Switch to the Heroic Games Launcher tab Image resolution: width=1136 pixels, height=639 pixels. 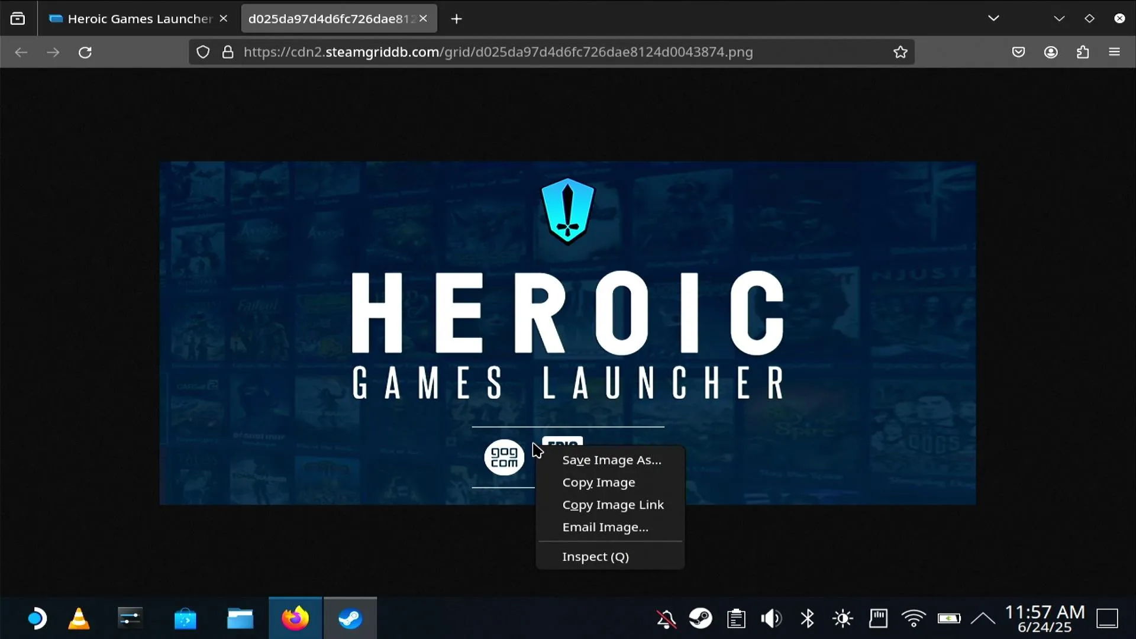pos(139,18)
